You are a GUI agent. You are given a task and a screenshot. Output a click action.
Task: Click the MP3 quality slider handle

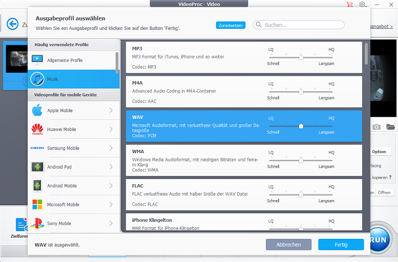point(301,57)
